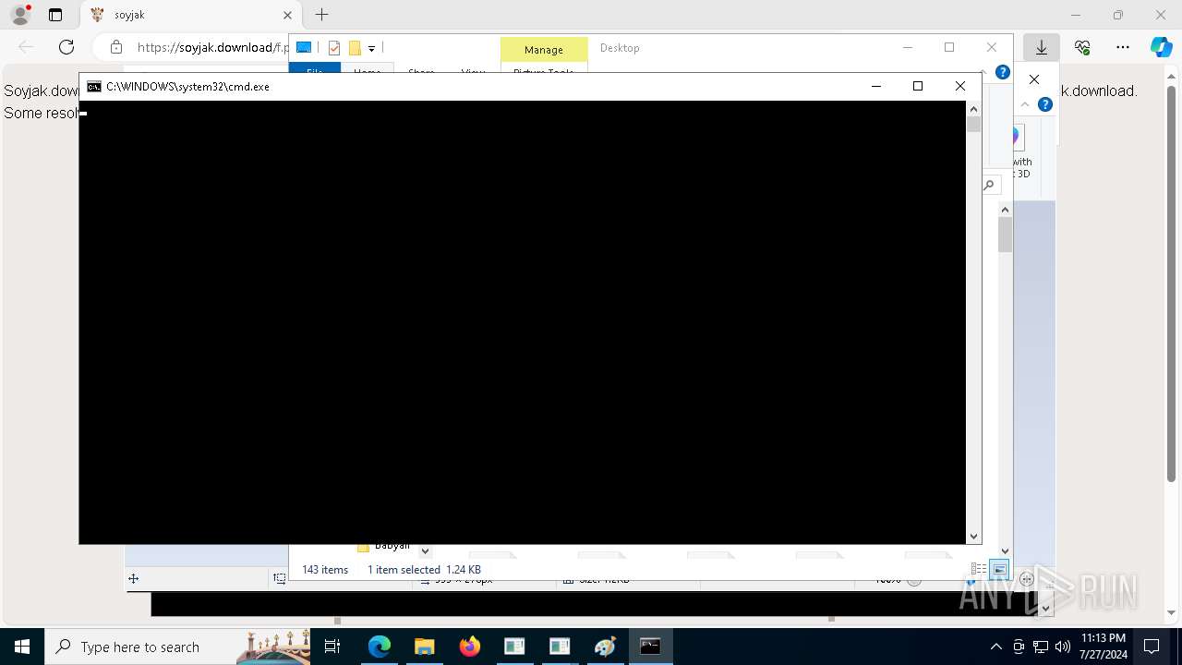Open Edge Settings and more menu

click(x=1123, y=47)
